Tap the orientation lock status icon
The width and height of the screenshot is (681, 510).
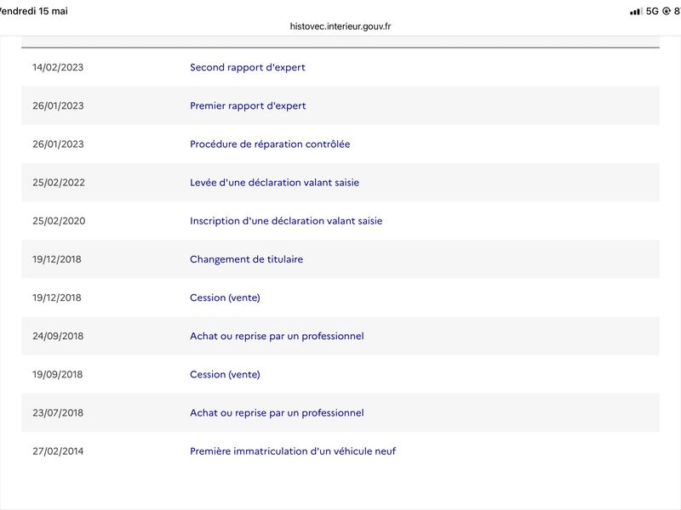click(x=667, y=11)
